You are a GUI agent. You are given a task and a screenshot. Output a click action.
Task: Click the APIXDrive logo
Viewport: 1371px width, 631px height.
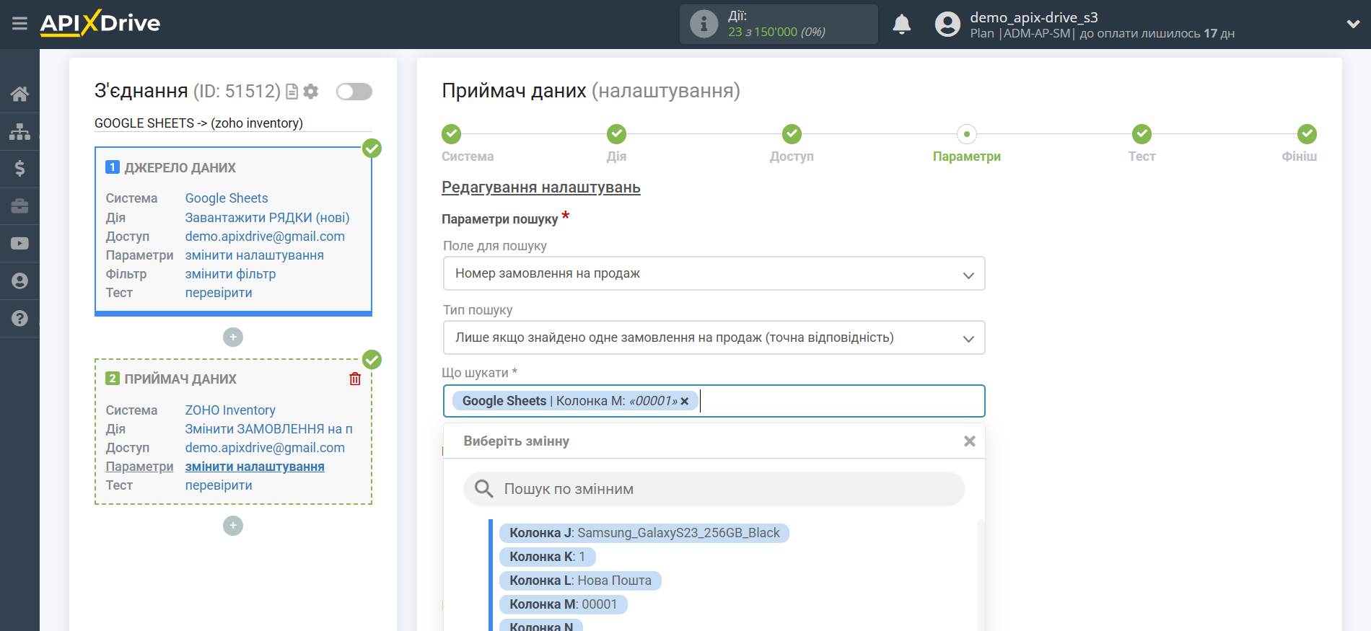[x=100, y=23]
